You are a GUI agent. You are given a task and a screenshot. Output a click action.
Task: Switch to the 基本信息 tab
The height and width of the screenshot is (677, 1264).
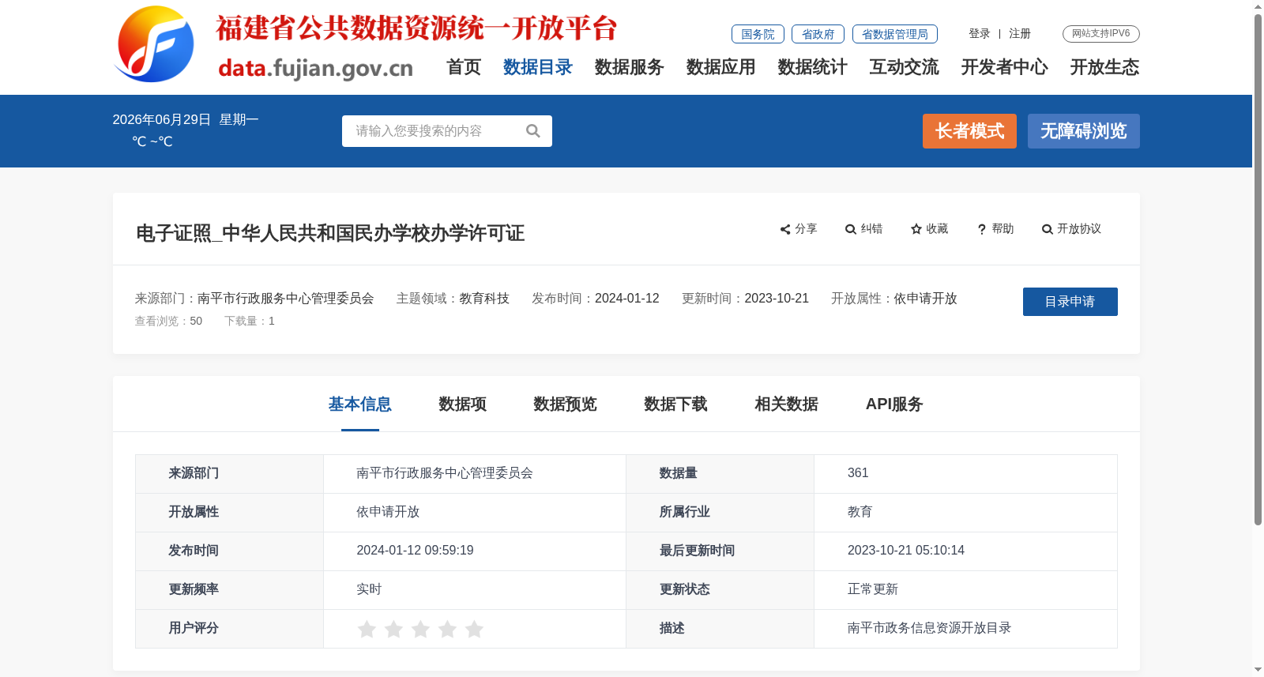coord(360,404)
